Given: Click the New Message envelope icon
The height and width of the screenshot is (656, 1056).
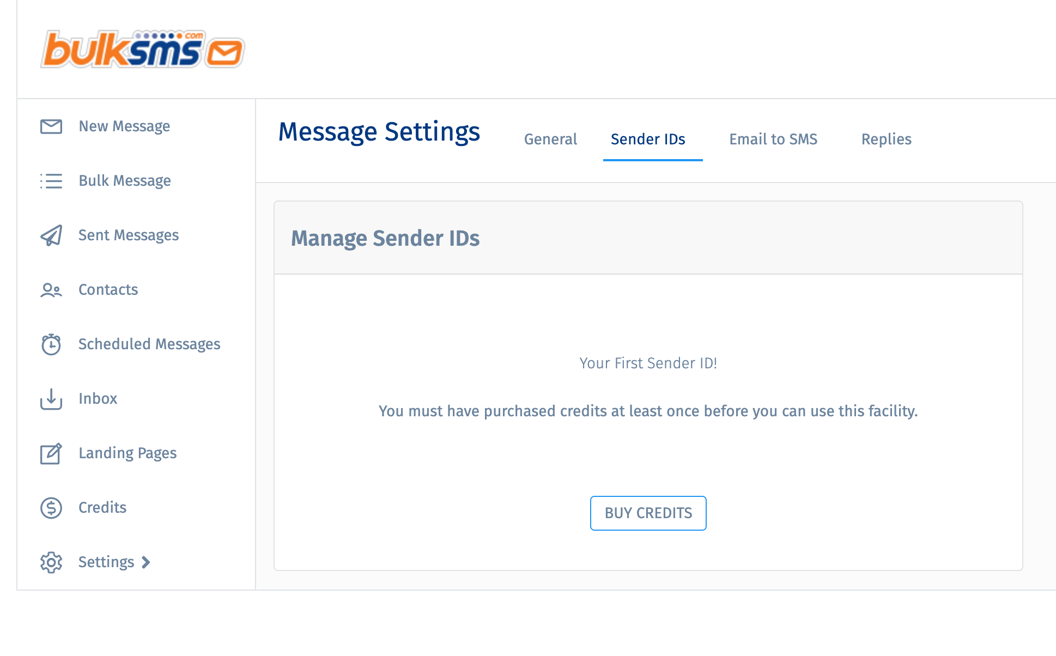Looking at the screenshot, I should 51,126.
